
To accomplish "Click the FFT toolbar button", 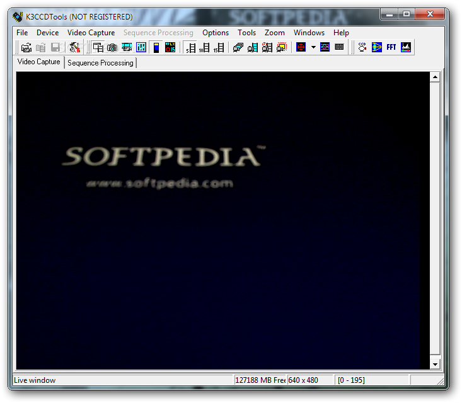I will click(391, 47).
